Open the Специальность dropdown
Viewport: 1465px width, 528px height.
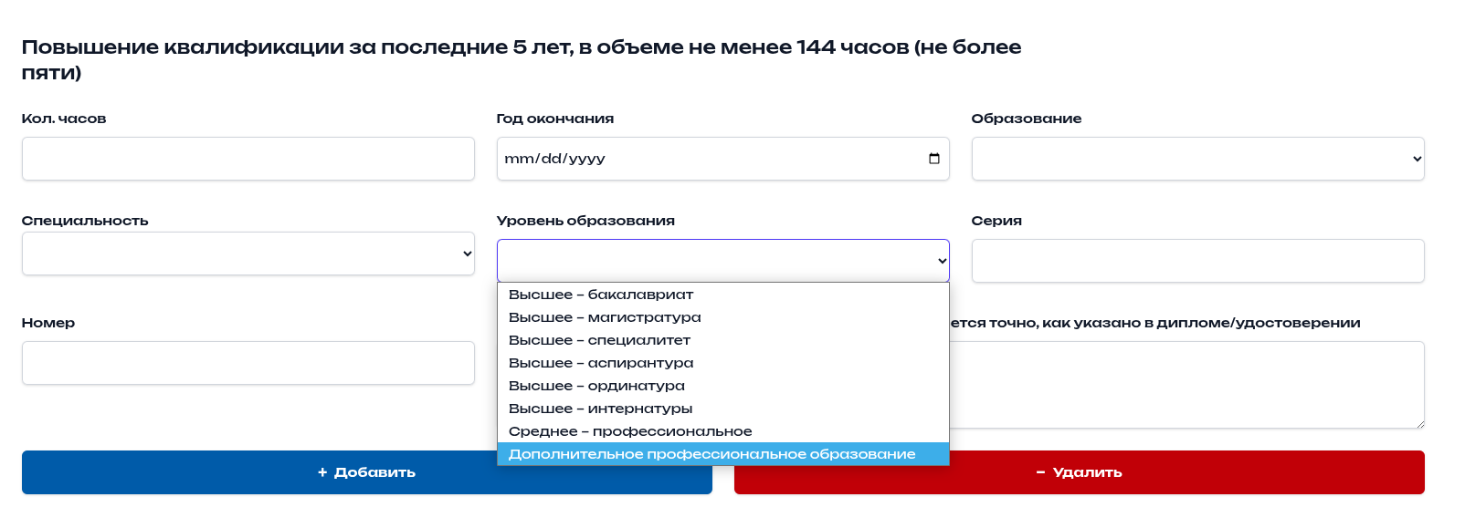click(x=248, y=254)
